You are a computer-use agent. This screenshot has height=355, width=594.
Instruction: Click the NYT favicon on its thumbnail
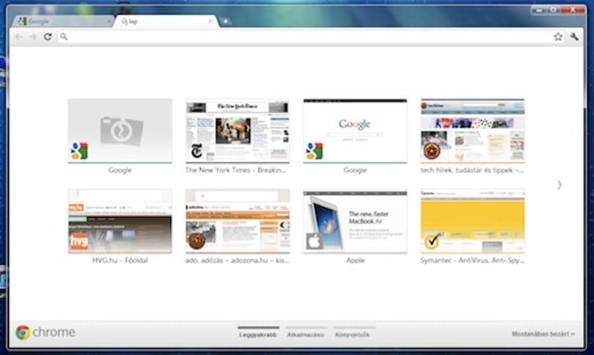click(x=197, y=151)
